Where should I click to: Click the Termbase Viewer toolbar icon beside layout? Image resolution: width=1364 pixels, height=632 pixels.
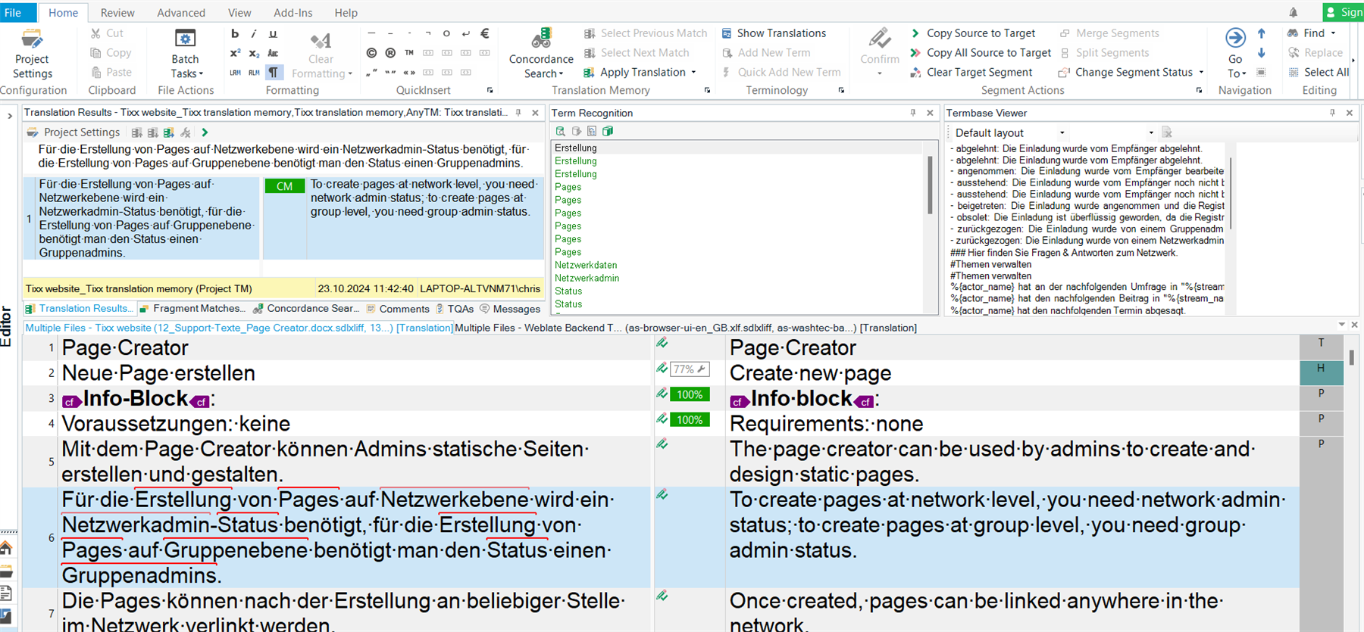click(1167, 132)
